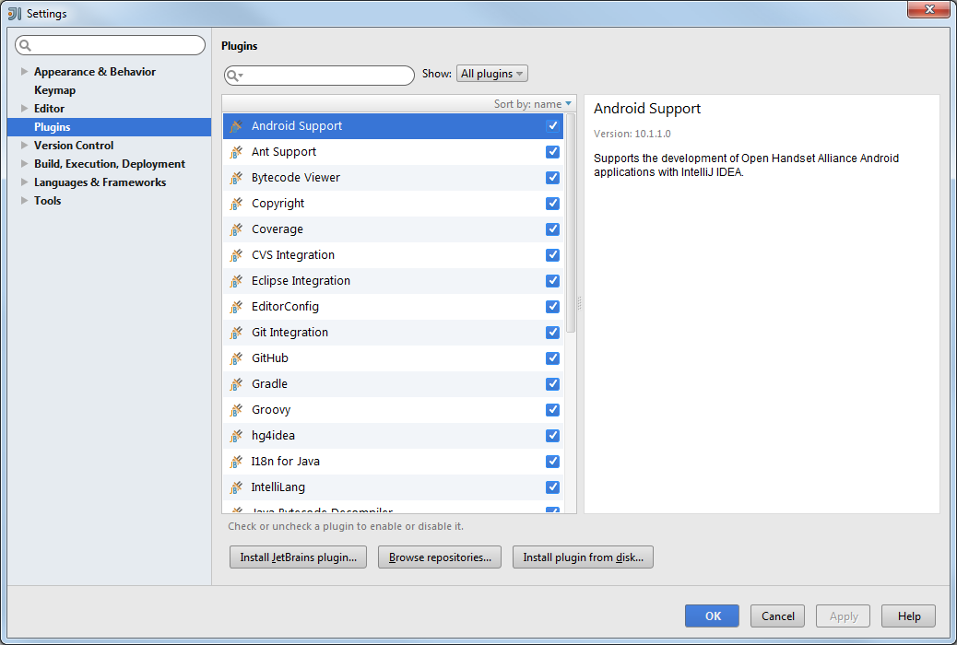Click the magnifier icon in the settings search box
The height and width of the screenshot is (645, 957).
click(25, 45)
